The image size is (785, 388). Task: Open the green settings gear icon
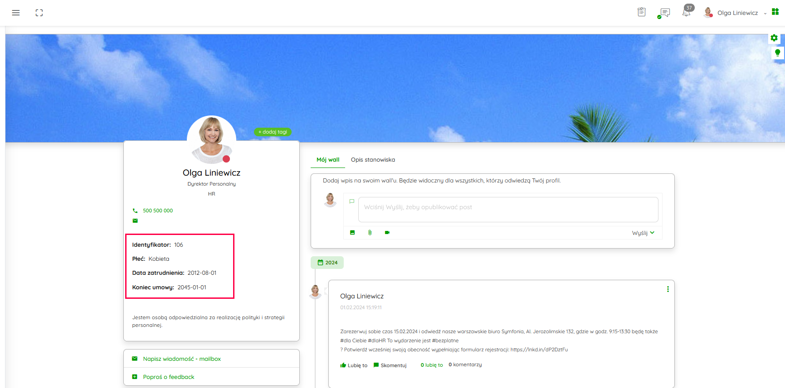tap(774, 38)
